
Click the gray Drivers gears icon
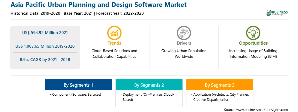(x=184, y=33)
